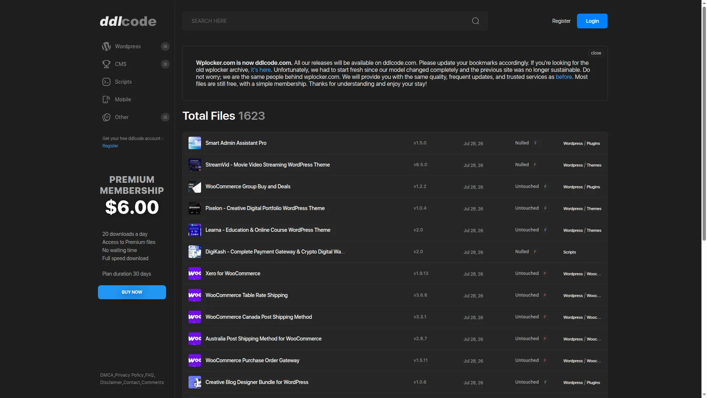
Task: Click Woo icon for Australia Post Shipping
Action: tap(195, 339)
